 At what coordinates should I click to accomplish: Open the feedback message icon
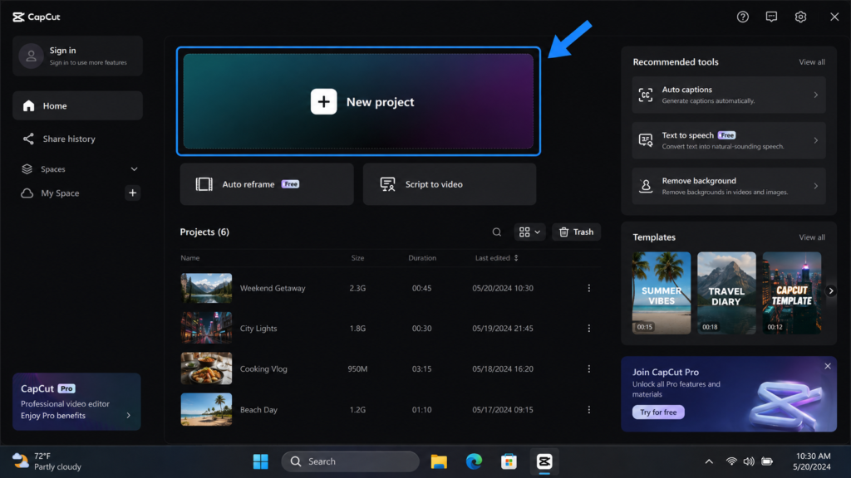pos(771,17)
